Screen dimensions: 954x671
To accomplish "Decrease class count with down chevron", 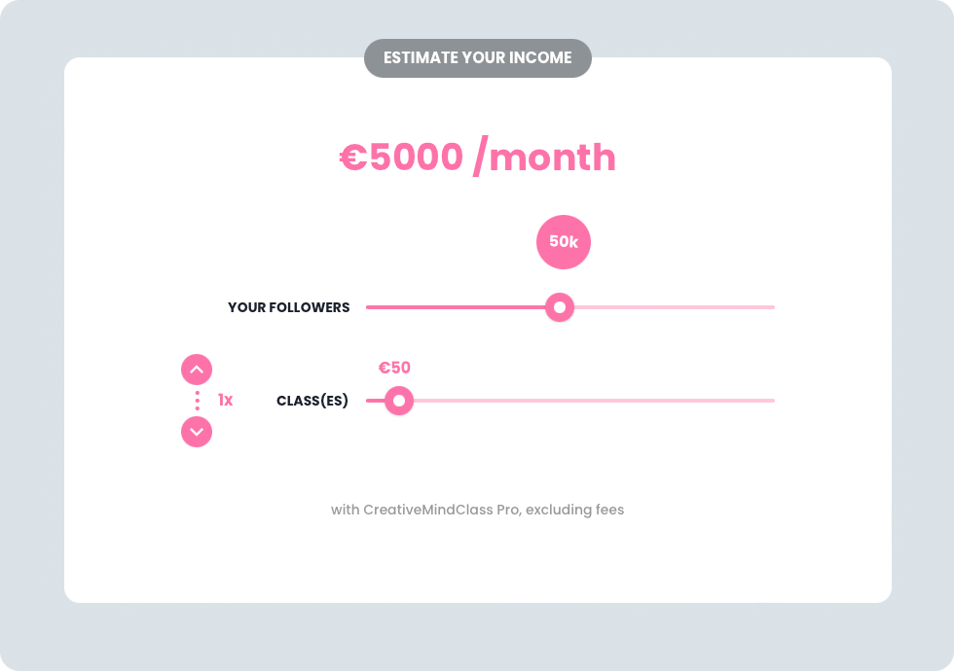I will point(197,432).
